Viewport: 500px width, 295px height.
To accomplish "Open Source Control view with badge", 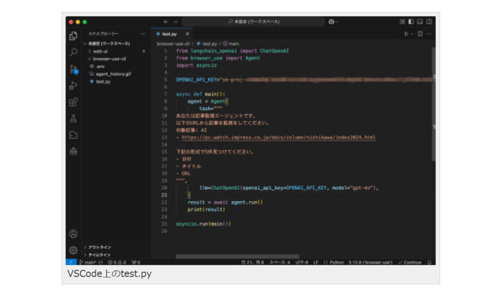I will [73, 69].
